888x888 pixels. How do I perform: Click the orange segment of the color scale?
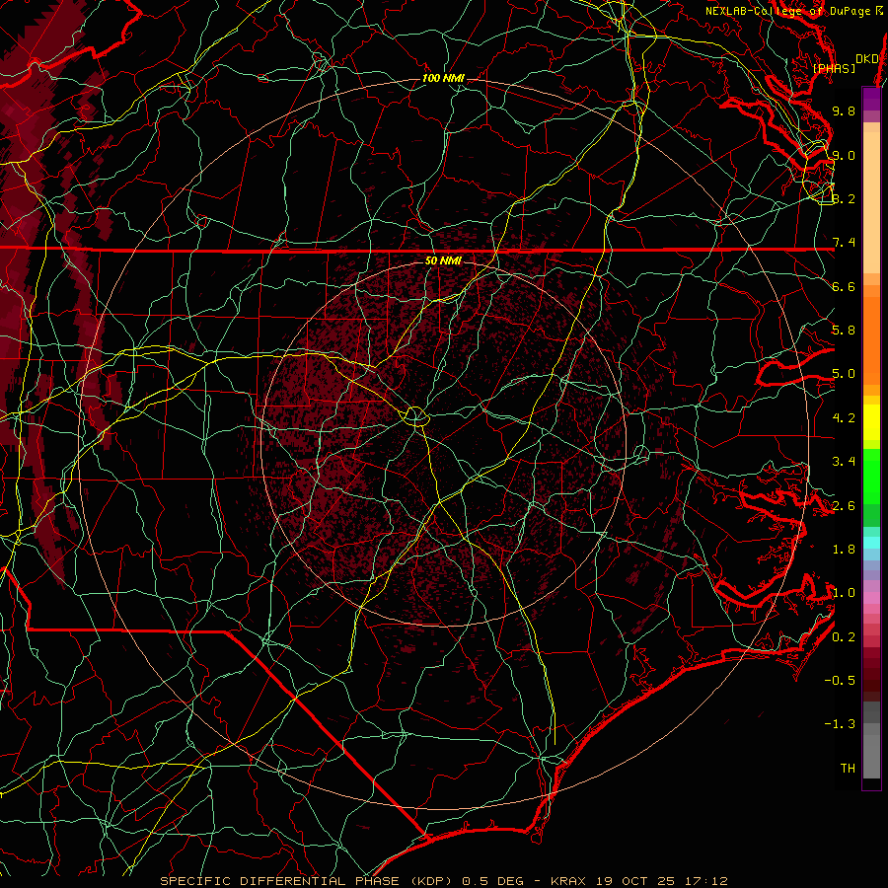point(871,334)
